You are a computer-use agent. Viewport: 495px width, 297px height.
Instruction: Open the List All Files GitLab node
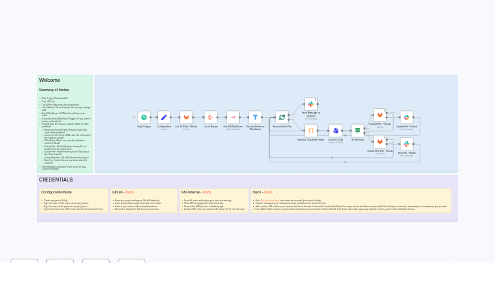186,117
